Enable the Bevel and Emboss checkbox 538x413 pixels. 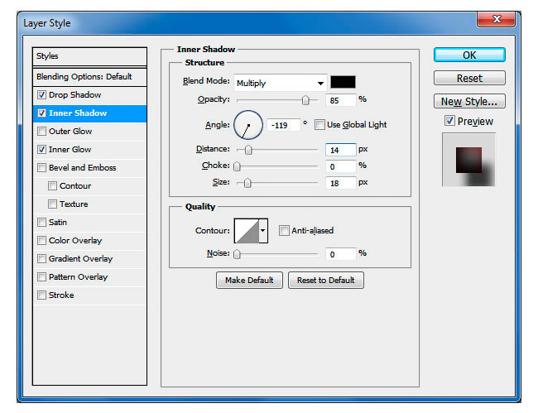coord(41,167)
